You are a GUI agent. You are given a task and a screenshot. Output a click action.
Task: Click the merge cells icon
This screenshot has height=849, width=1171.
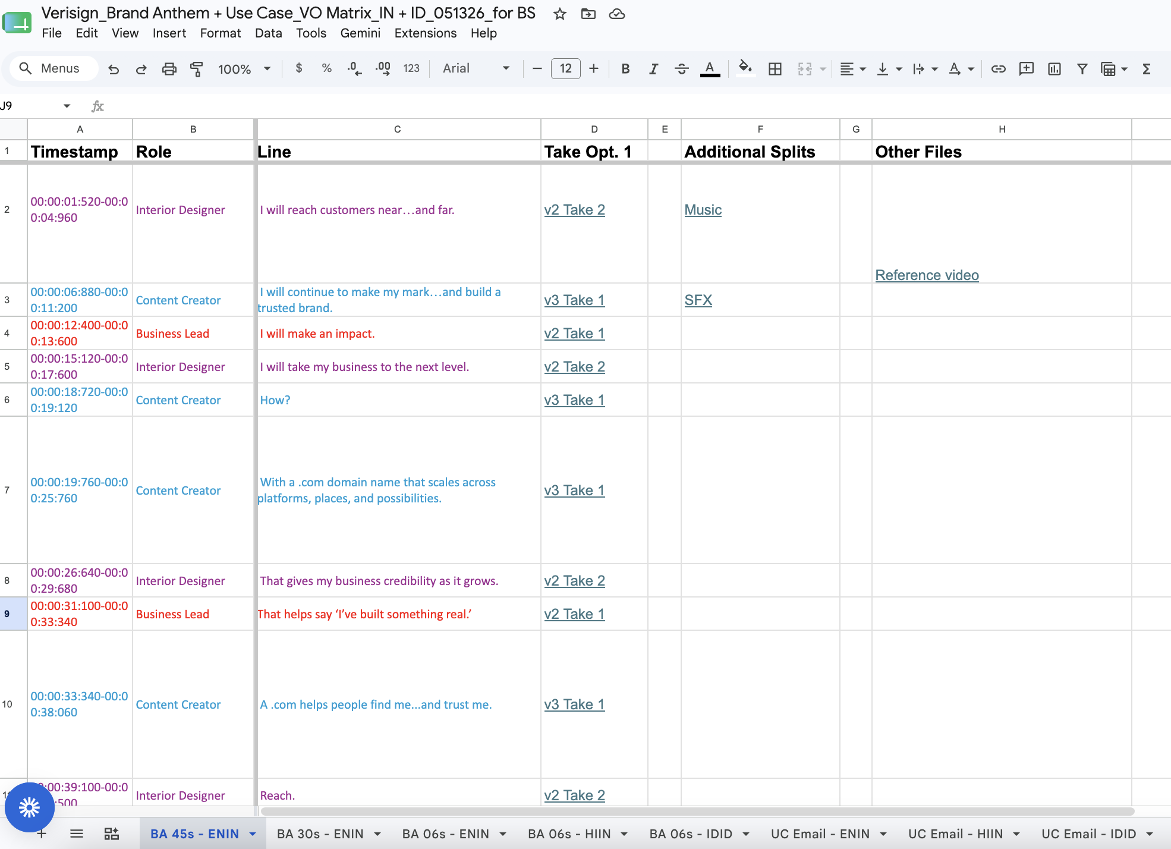click(805, 69)
